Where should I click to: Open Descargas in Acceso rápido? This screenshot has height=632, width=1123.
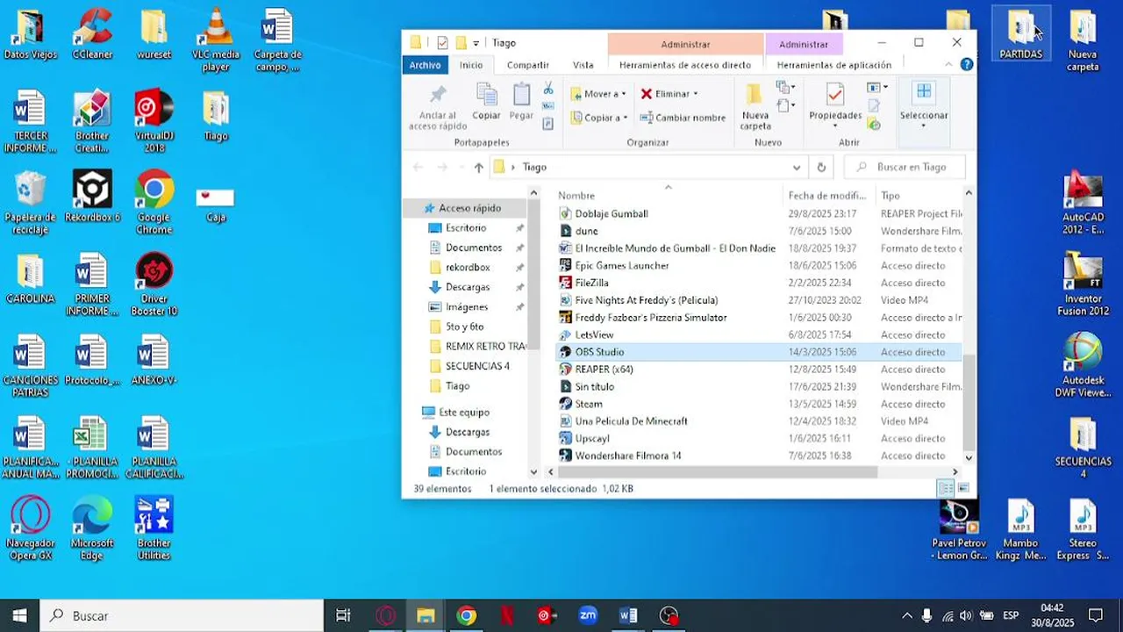[468, 287]
